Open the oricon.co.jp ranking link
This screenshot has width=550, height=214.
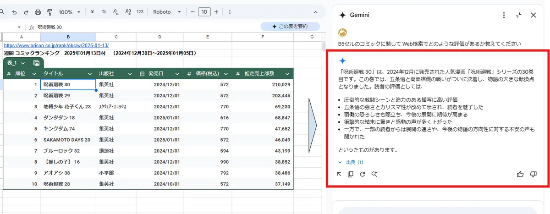tap(56, 45)
